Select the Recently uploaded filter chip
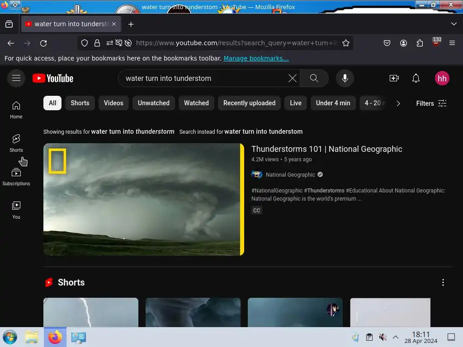 (249, 103)
